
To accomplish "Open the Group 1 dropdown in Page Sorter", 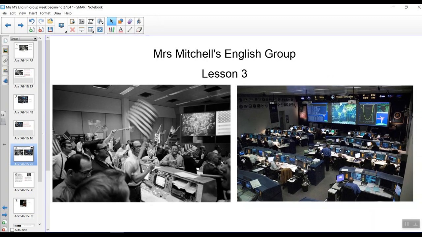I will 35,39.
